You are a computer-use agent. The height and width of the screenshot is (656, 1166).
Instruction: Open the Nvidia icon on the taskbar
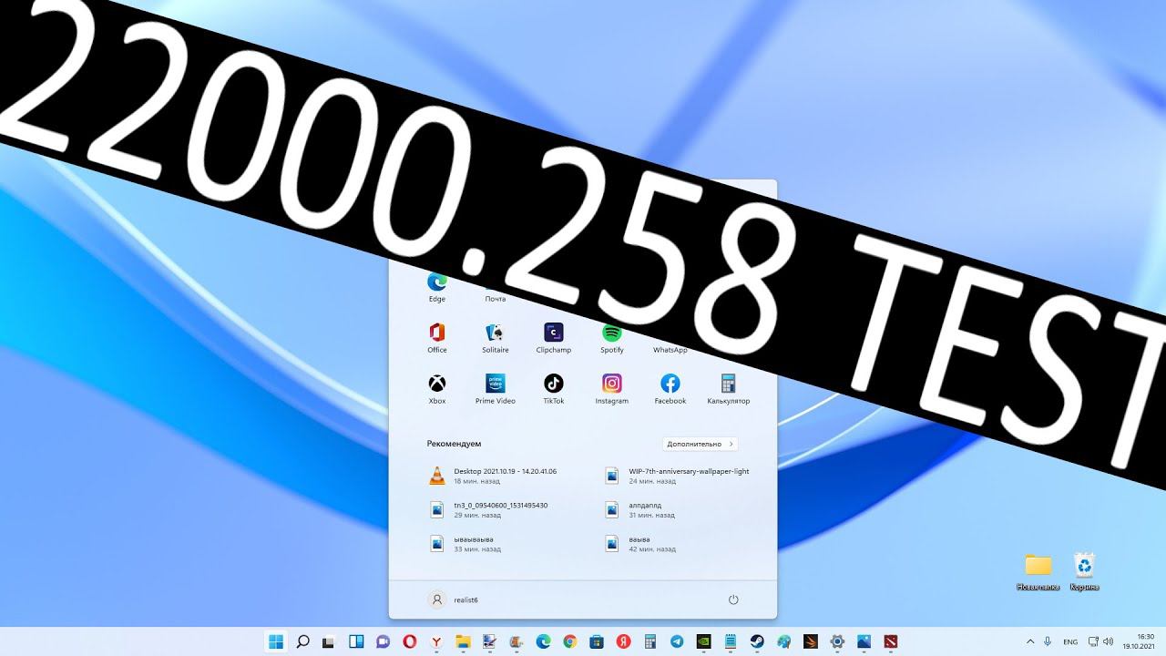(704, 641)
